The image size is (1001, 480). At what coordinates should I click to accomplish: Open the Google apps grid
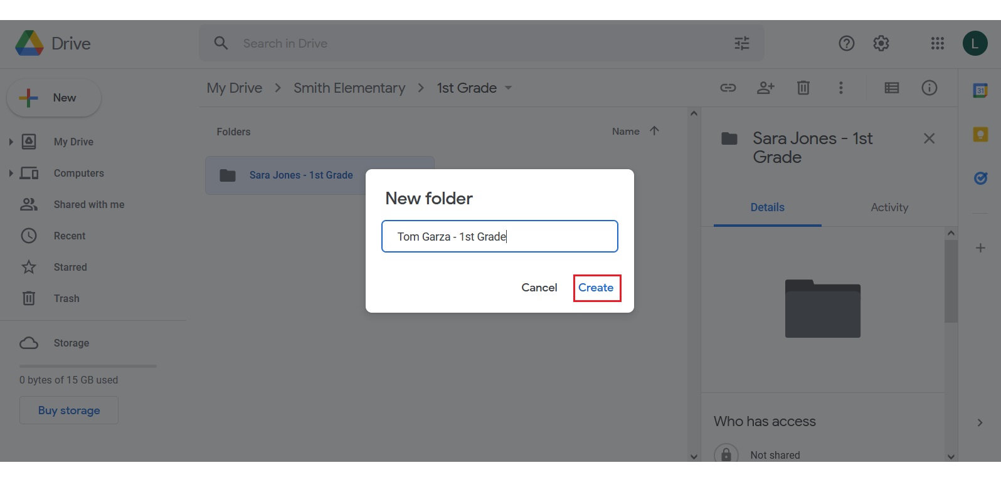point(938,43)
